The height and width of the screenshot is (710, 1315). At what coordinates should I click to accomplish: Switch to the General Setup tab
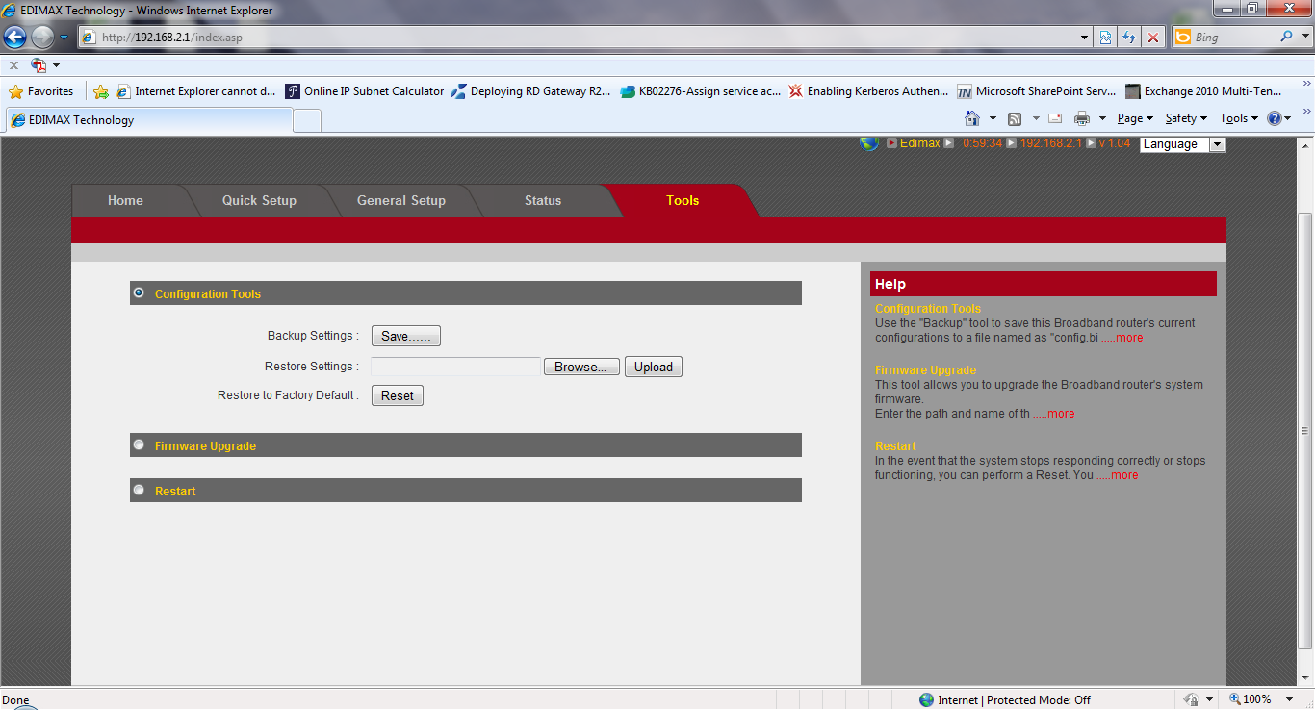click(401, 200)
